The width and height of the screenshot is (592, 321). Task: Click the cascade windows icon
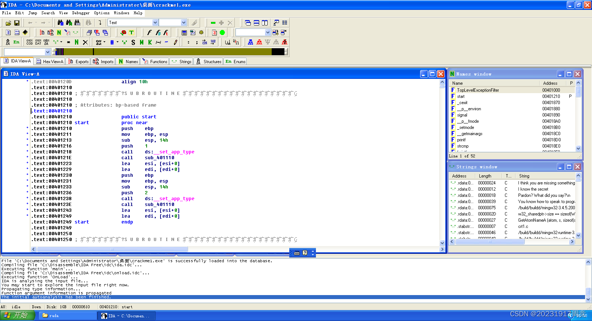(x=248, y=23)
